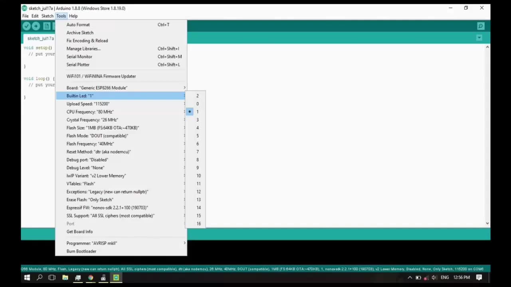Open the tab options dropdown arrow
Image resolution: width=511 pixels, height=287 pixels.
click(x=479, y=38)
